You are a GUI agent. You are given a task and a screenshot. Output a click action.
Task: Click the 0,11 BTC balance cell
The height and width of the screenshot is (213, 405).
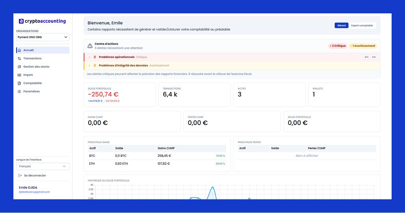(121, 156)
